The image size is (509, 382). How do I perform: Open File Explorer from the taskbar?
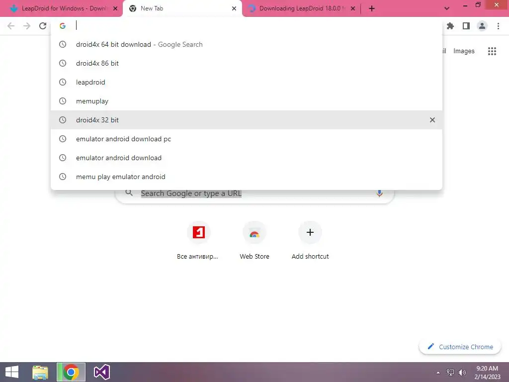(40, 372)
